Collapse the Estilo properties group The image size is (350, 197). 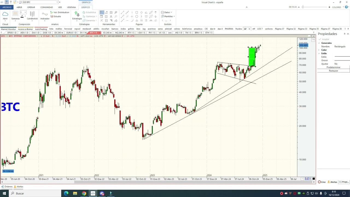coord(319,53)
